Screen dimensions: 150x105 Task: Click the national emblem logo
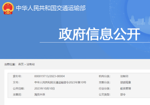(8, 8)
